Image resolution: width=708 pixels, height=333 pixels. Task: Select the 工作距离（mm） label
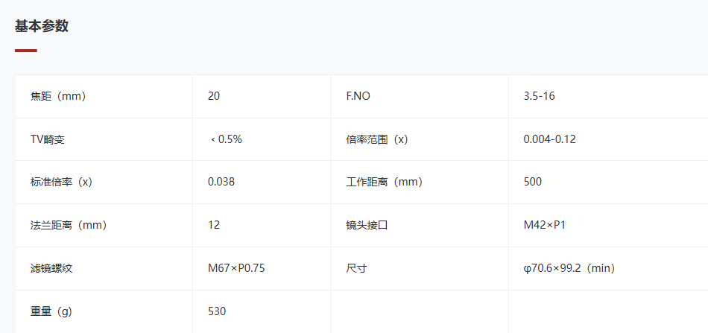point(385,182)
